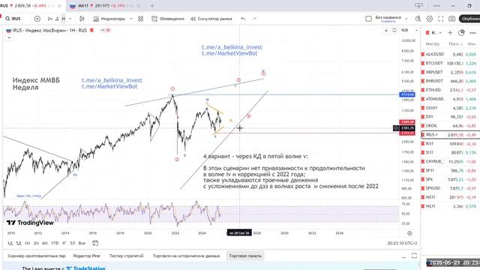
Task: Maximize the bottom panel
Action: (414, 256)
